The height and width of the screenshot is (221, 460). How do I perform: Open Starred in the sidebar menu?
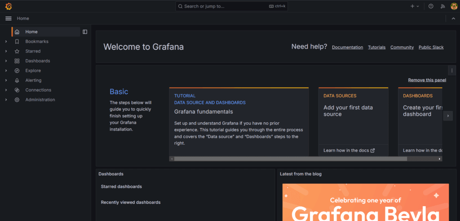coord(33,51)
